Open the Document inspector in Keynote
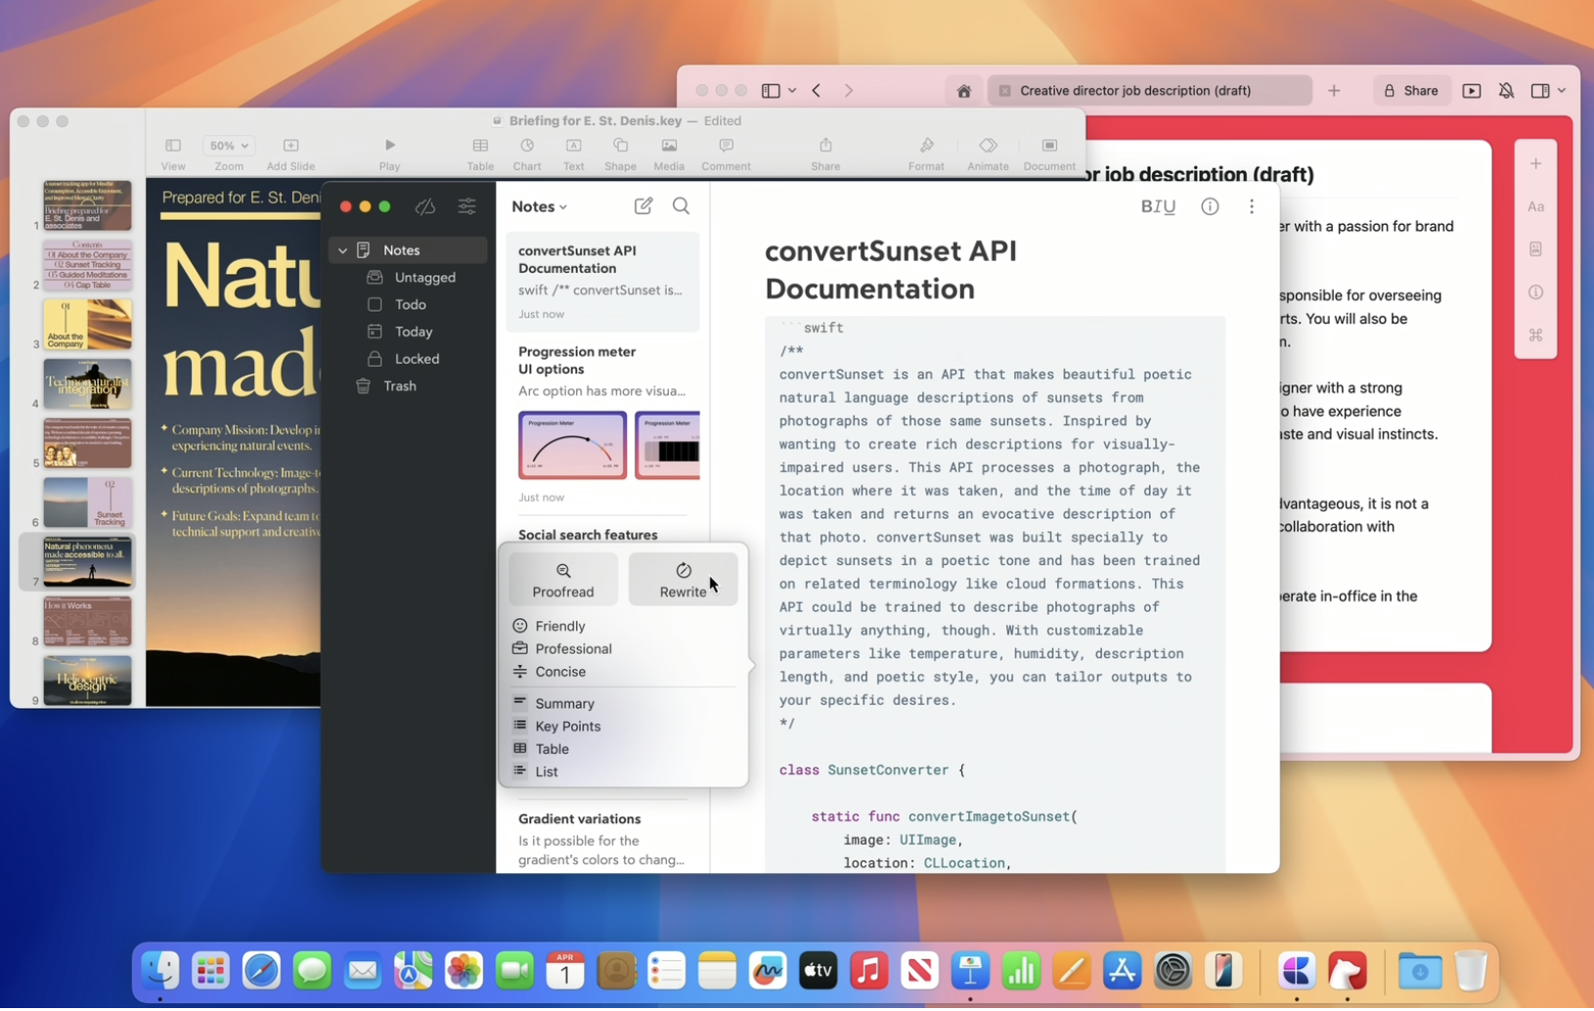1594x1011 pixels. tap(1049, 154)
